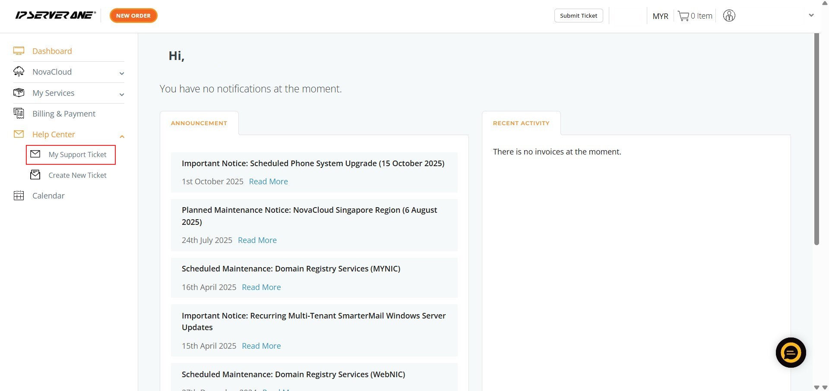Image resolution: width=829 pixels, height=391 pixels.
Task: Open the account dropdown arrow at top right
Action: 811,16
